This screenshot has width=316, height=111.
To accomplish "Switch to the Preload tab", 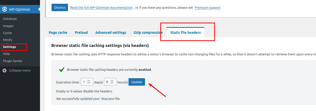I will pos(81,33).
